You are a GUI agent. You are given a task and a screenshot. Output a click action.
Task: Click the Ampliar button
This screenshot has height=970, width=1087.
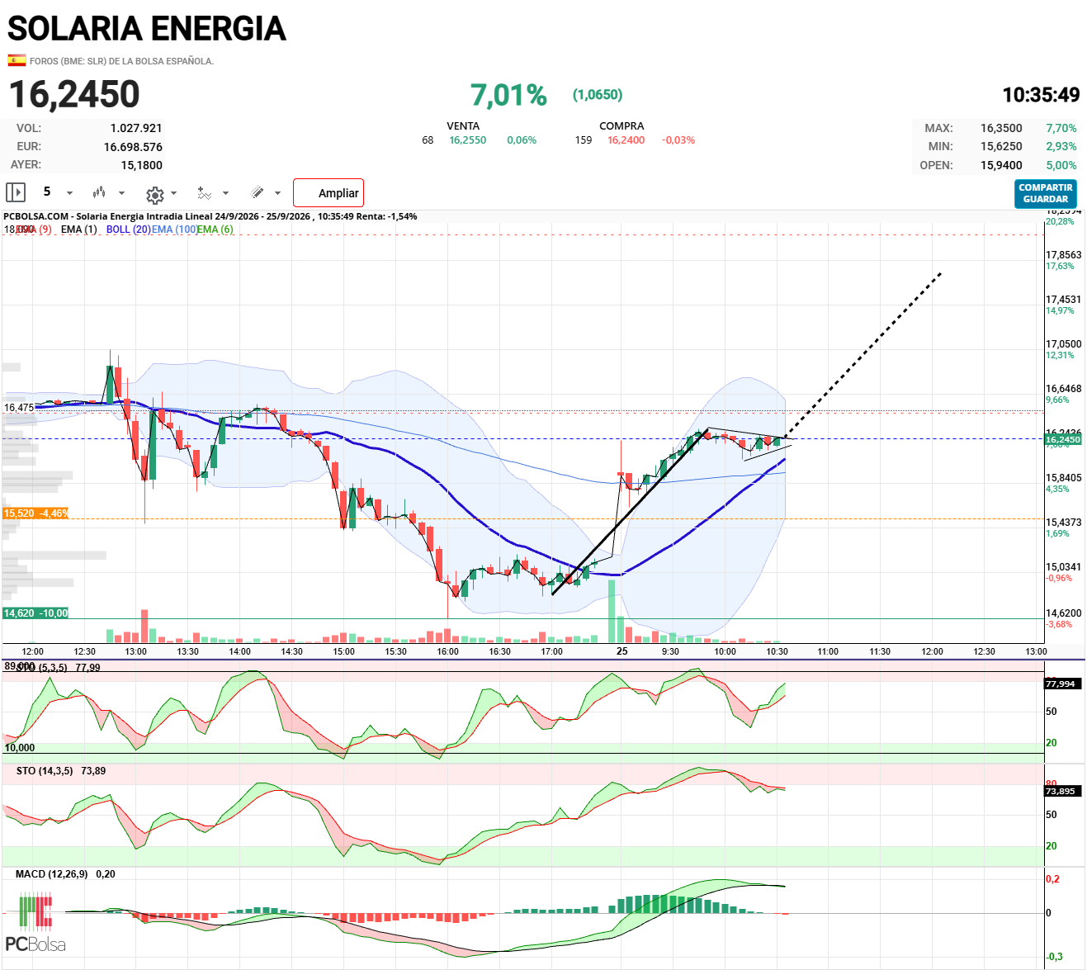point(328,193)
